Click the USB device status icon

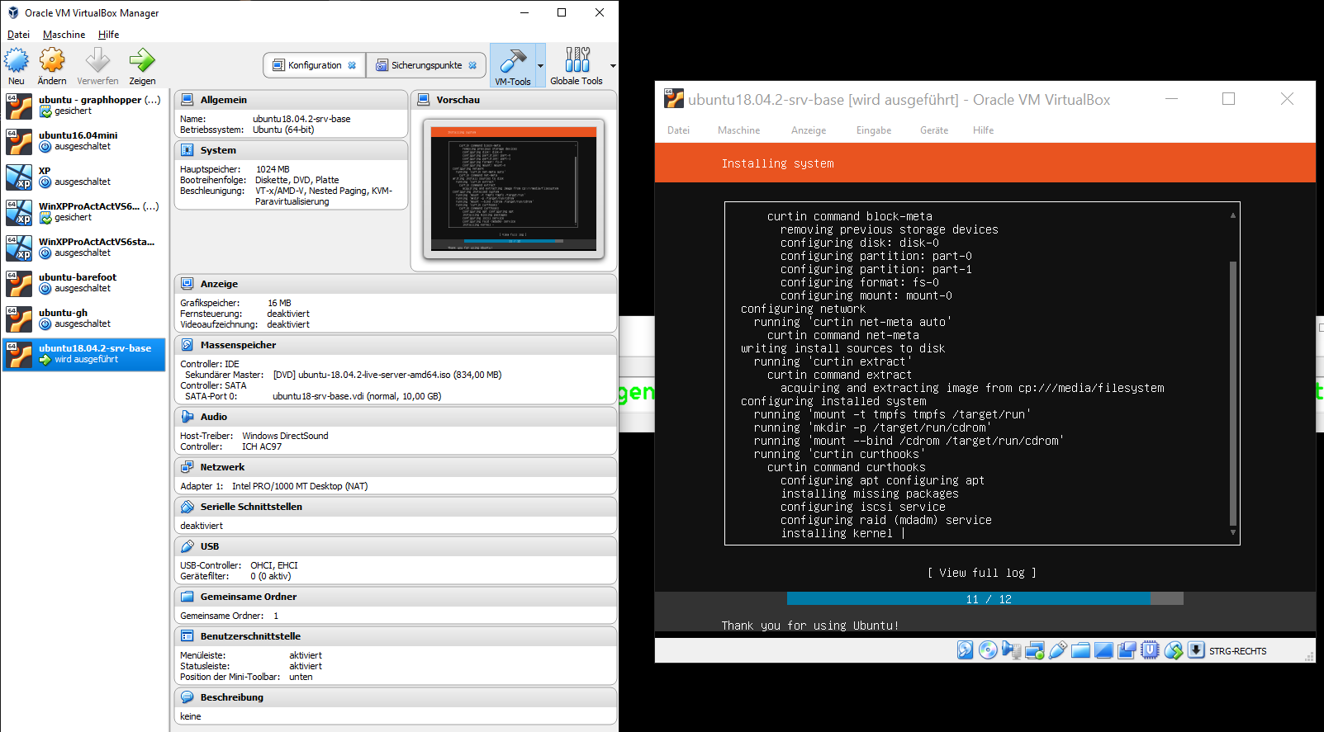1057,650
